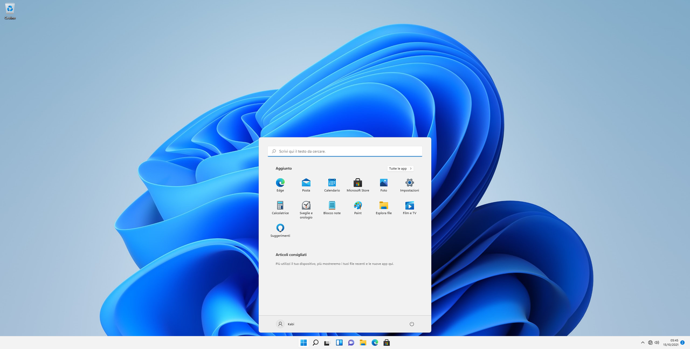Open Esplora file pinned app
The width and height of the screenshot is (690, 349).
tap(384, 208)
